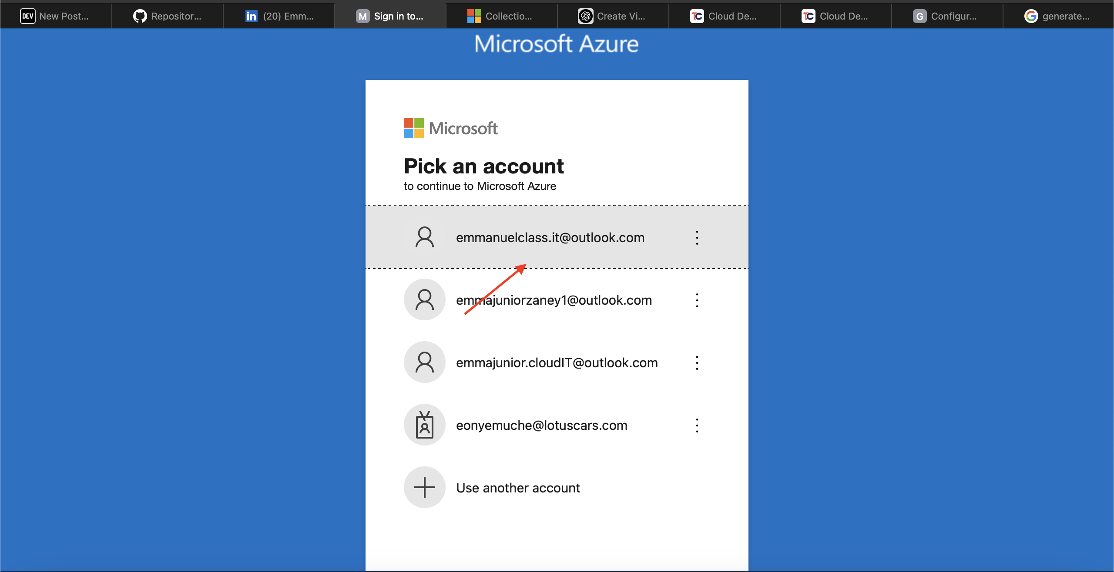Switch to the GitHub Repositories tab
This screenshot has height=572, width=1114.
168,16
